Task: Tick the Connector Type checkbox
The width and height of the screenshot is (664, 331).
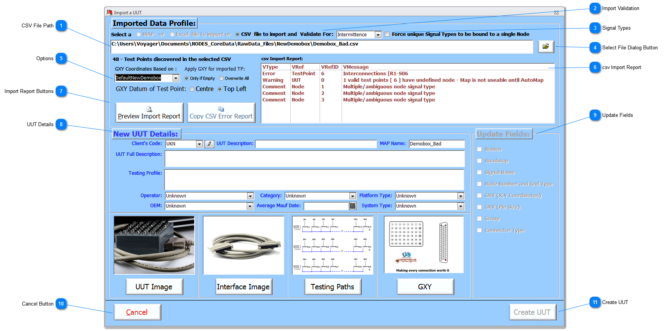Action: (479, 230)
